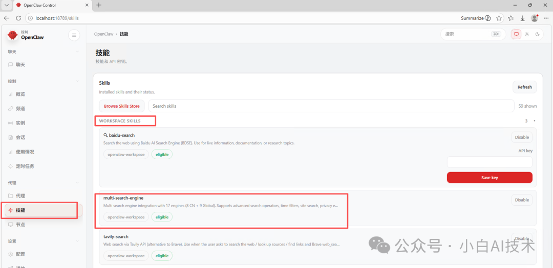Disable the baidu-search skill
Image resolution: width=553 pixels, height=268 pixels.
point(522,137)
